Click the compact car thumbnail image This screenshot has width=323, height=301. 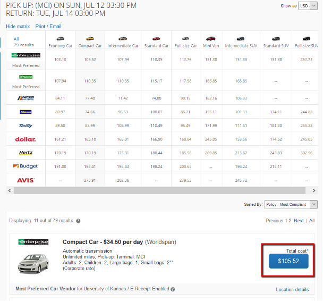(33, 264)
